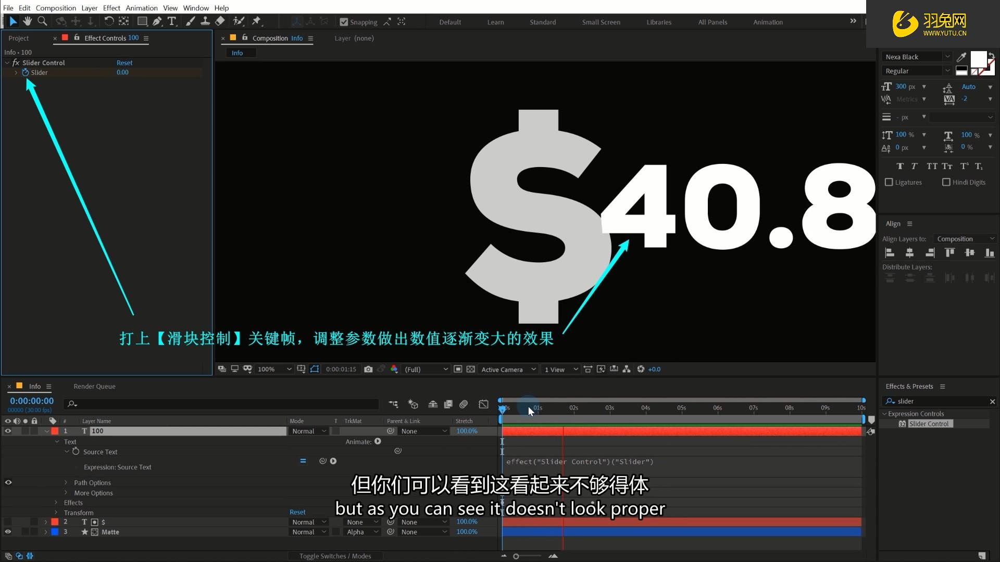Pick the Pen tool
This screenshot has width=1000, height=562.
click(x=157, y=21)
